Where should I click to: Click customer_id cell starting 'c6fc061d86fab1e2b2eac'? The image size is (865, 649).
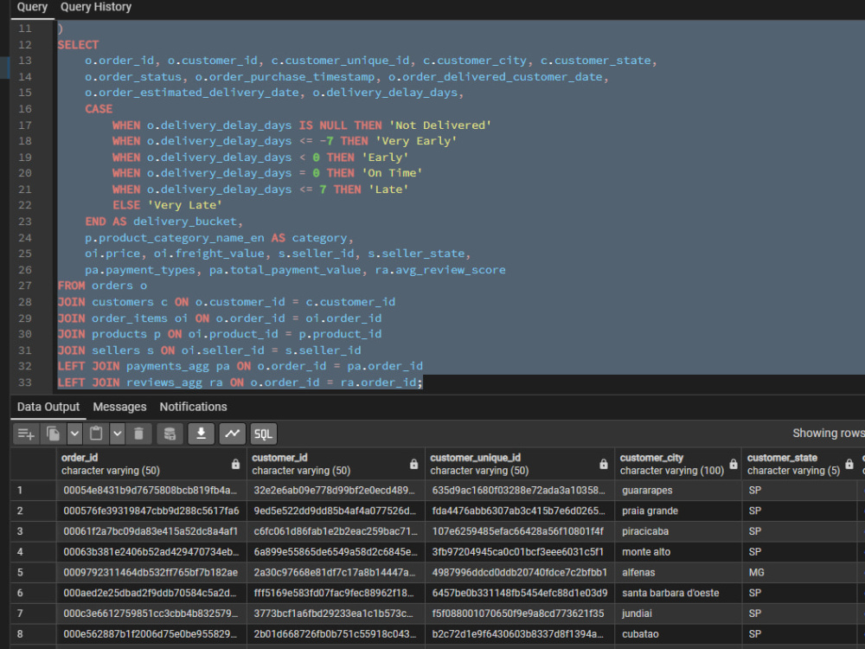click(x=336, y=531)
